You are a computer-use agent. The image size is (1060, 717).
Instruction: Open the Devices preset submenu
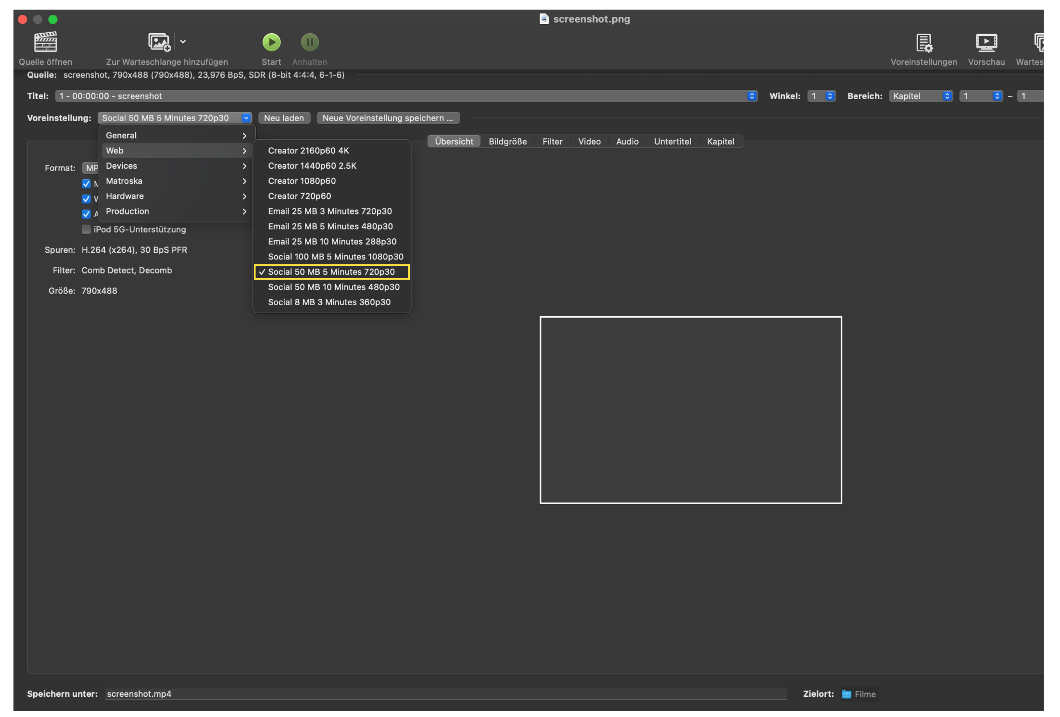click(x=177, y=166)
